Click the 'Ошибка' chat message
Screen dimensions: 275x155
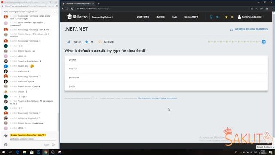(36, 87)
